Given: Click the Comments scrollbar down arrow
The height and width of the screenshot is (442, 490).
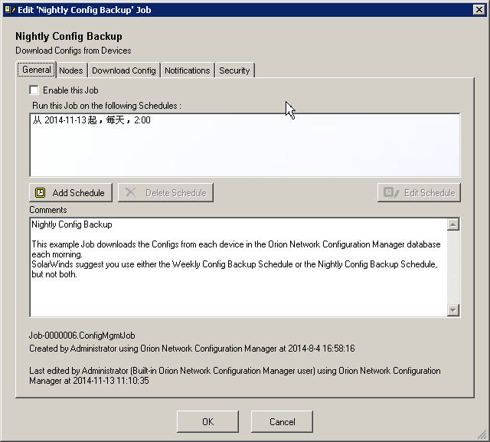Looking at the screenshot, I should [x=452, y=309].
